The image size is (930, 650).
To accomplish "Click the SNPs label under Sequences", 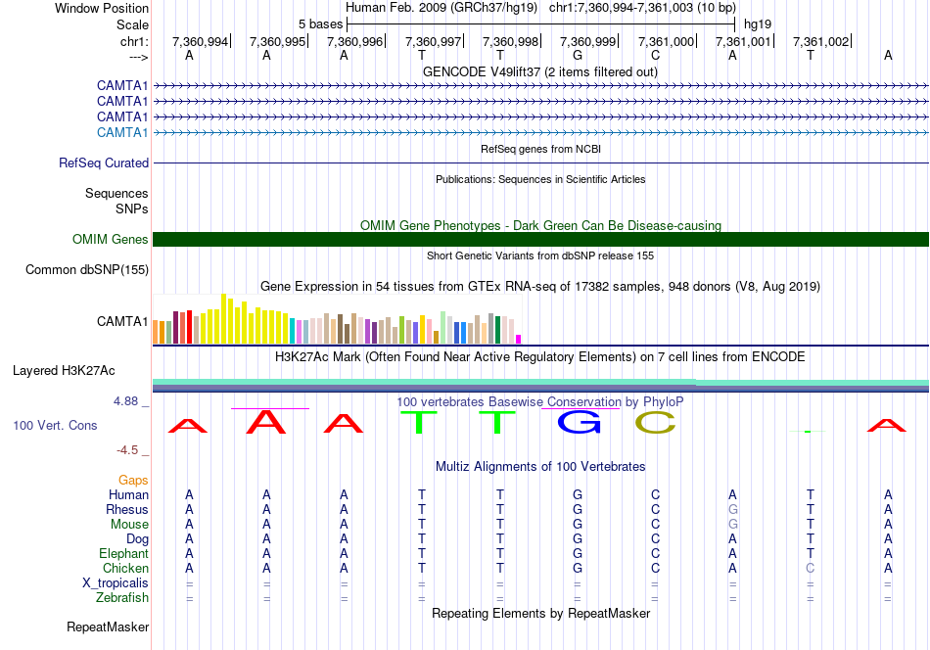I will pyautogui.click(x=132, y=209).
